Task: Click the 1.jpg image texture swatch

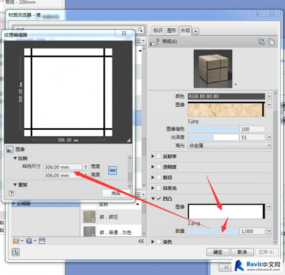Action: [226, 109]
